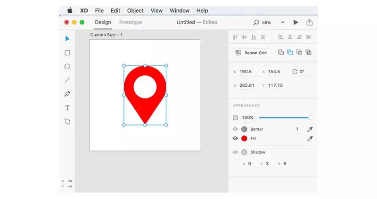Screen dimensions: 377x199
Task: Open the Object menu
Action: (x=135, y=10)
